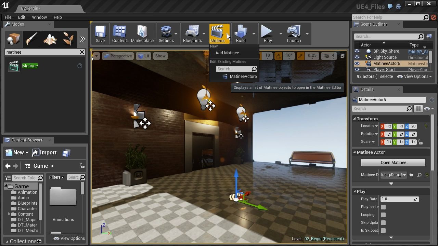Image resolution: width=438 pixels, height=246 pixels.
Task: Open the Content toolbar button
Action: tap(119, 34)
